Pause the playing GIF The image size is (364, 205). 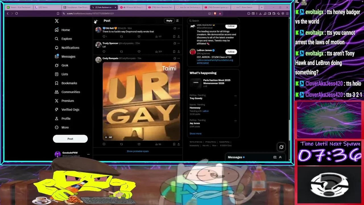tap(106, 137)
